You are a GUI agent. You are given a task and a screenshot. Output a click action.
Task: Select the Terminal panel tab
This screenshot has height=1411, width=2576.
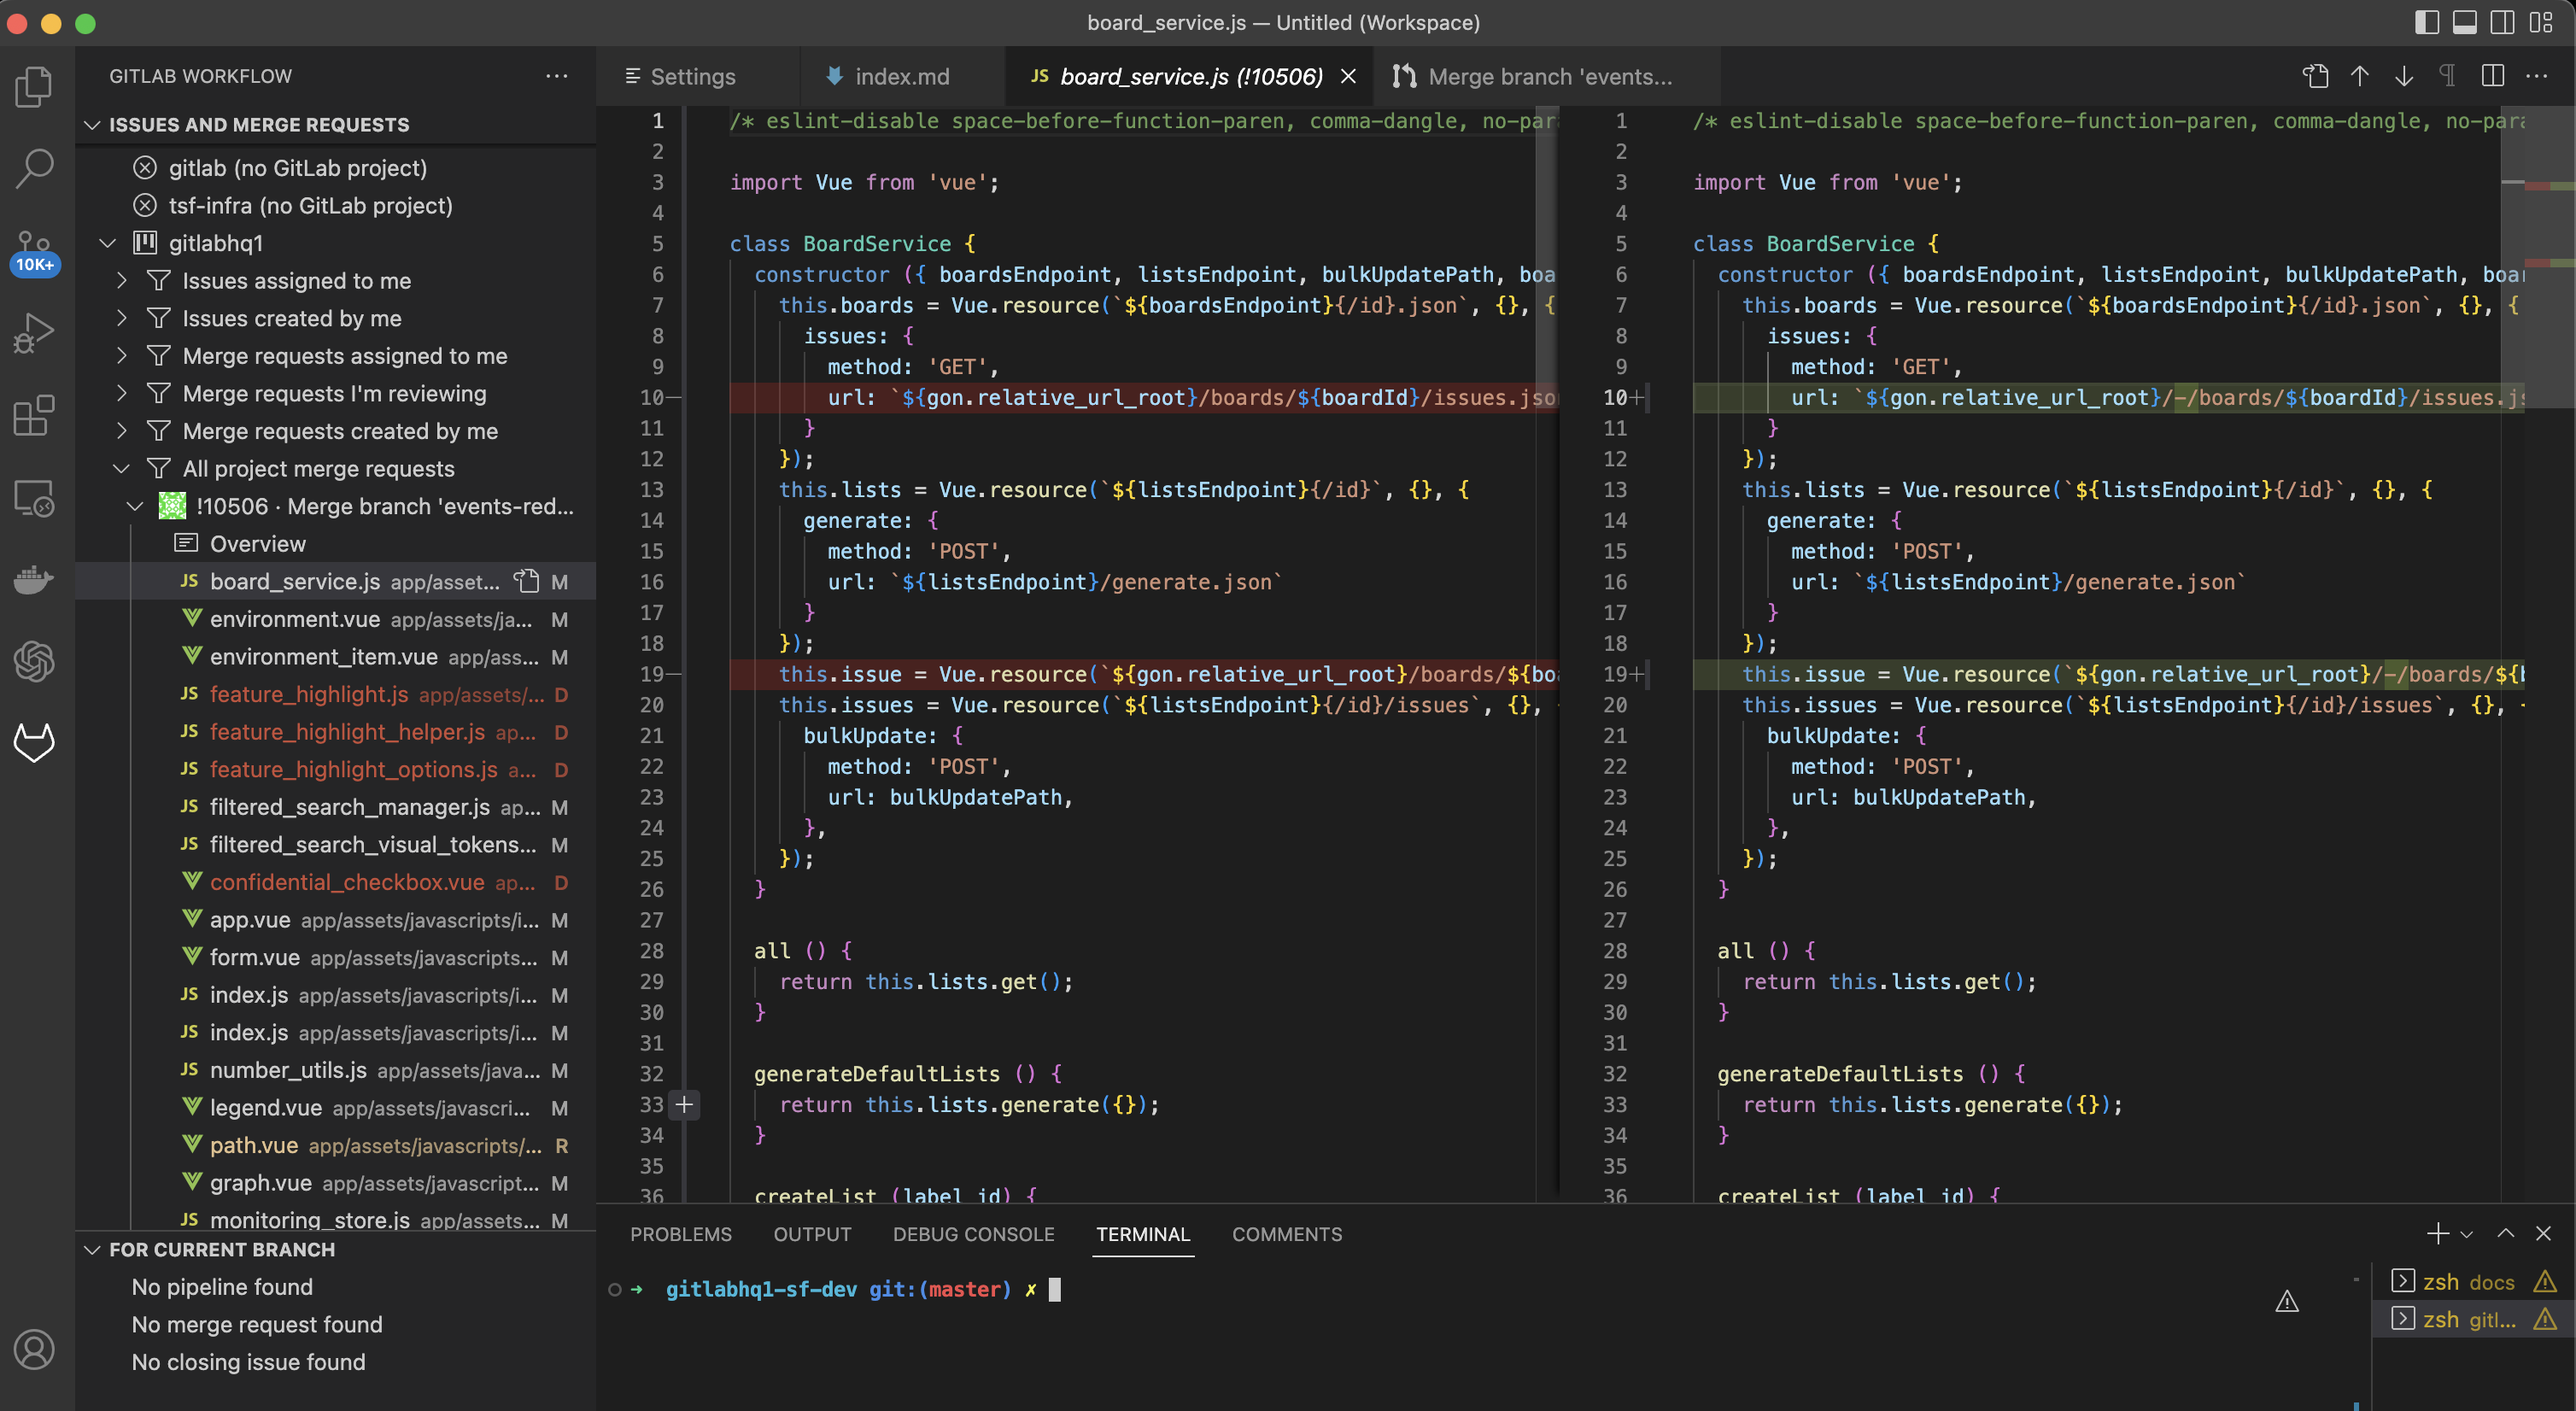tap(1143, 1234)
